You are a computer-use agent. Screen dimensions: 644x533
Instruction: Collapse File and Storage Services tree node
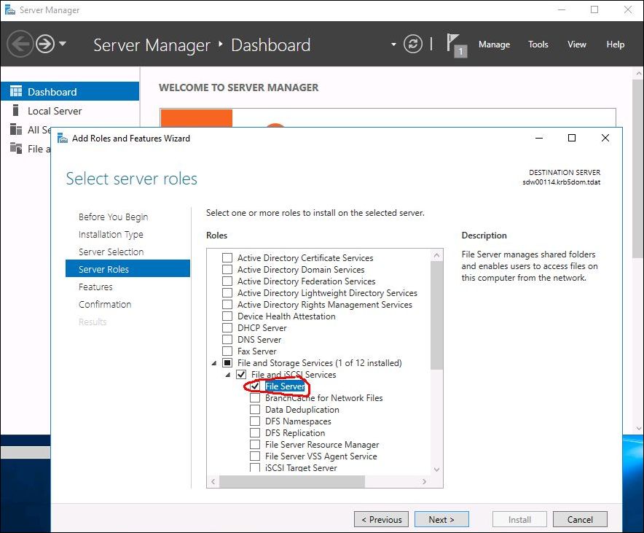click(214, 363)
